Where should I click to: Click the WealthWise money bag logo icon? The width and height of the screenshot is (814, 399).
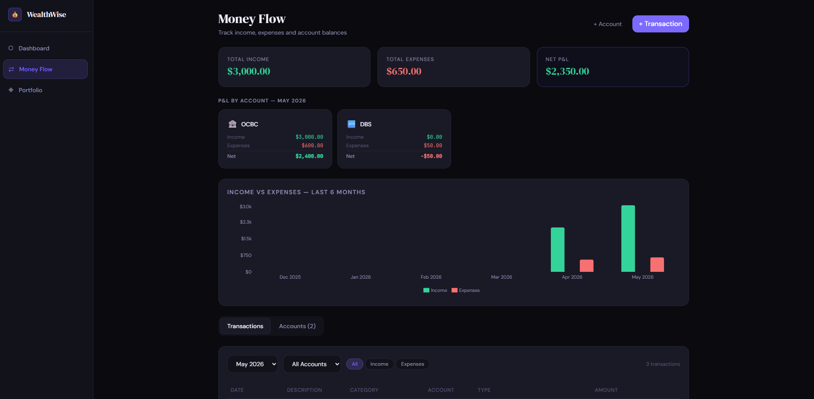click(15, 15)
